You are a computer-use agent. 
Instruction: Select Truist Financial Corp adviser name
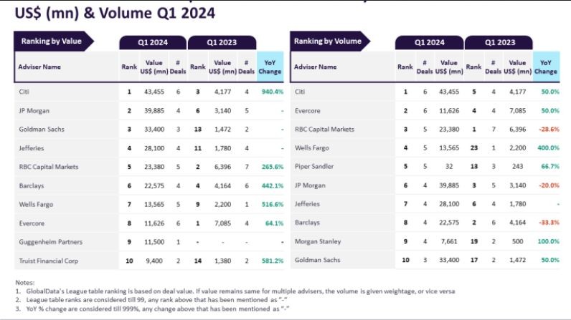50,260
